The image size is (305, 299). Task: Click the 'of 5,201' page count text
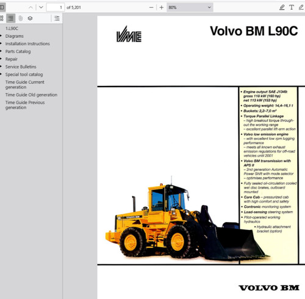pyautogui.click(x=74, y=7)
